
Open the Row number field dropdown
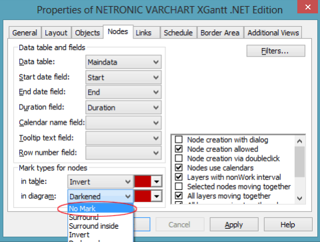click(x=123, y=153)
